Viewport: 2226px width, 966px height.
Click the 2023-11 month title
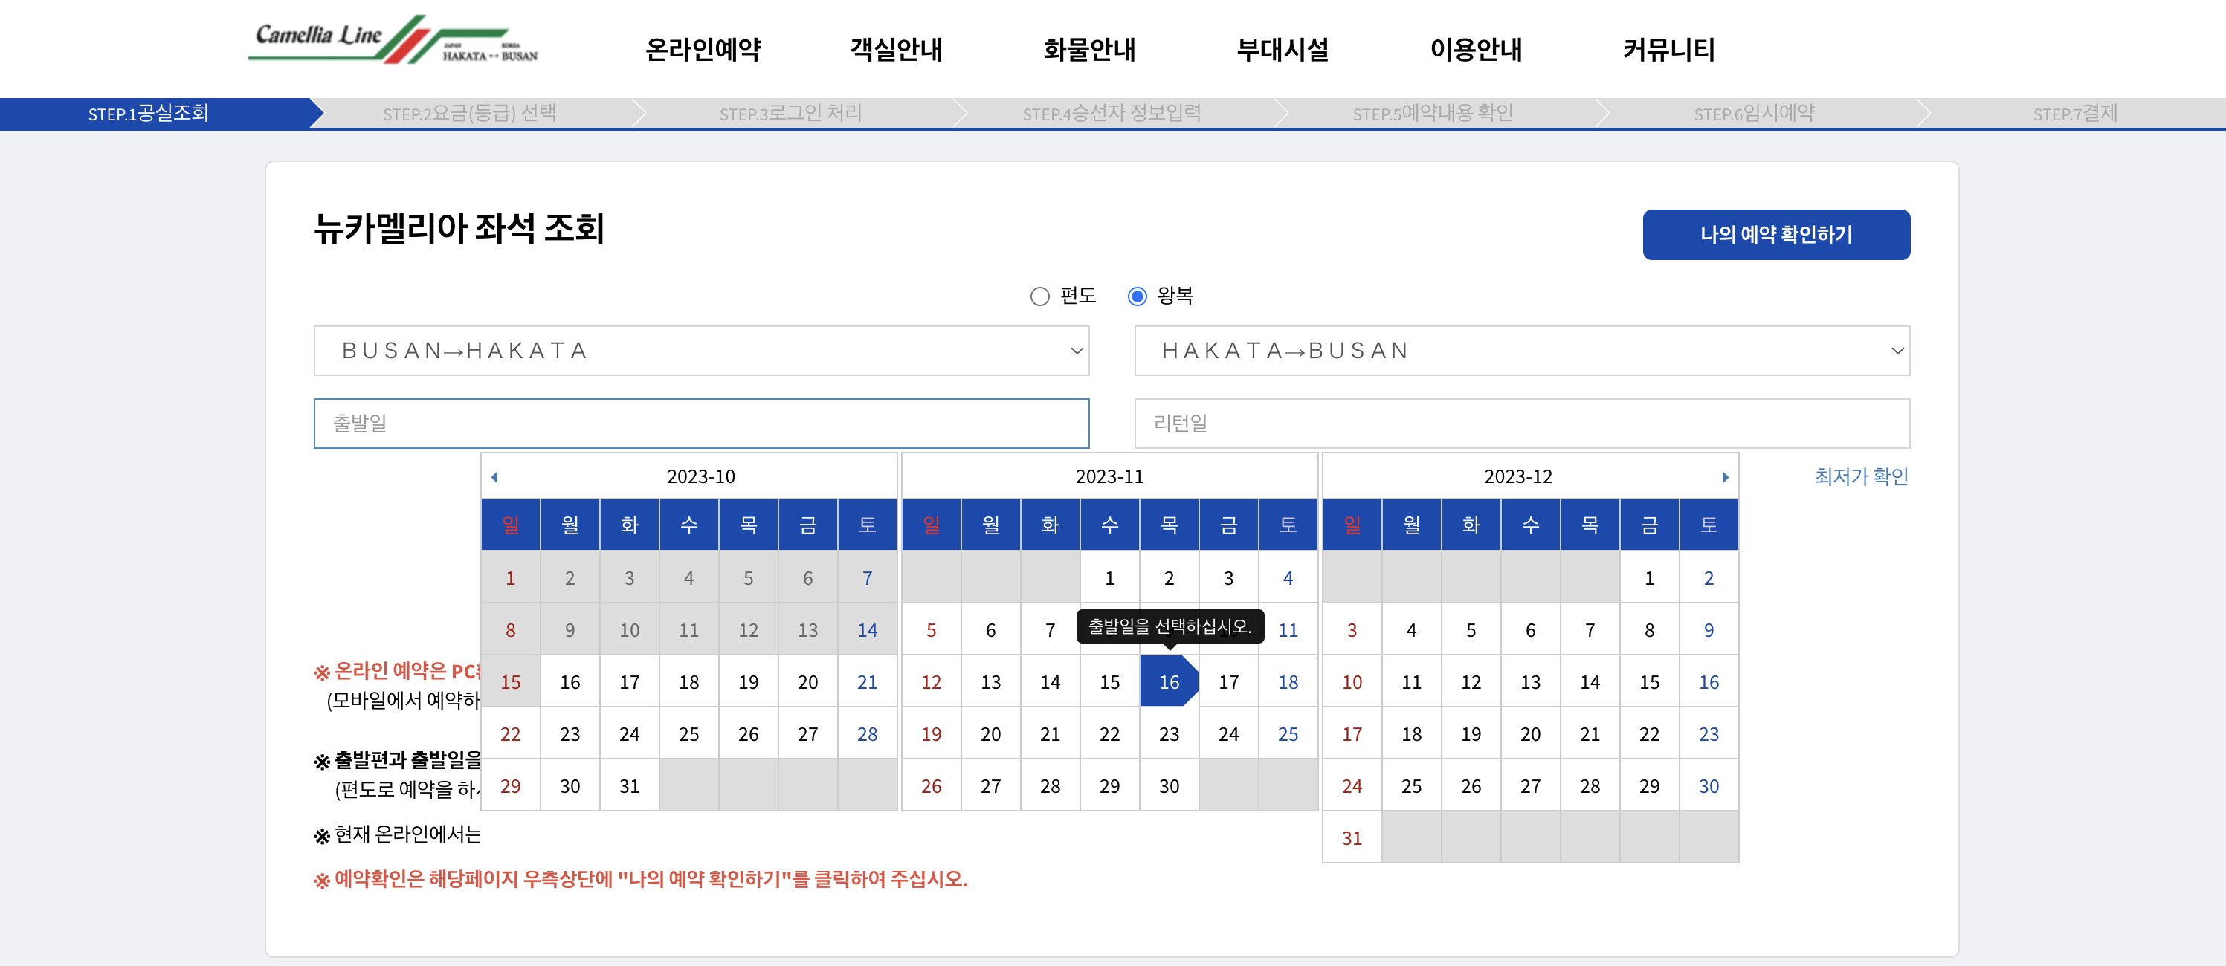(x=1109, y=476)
